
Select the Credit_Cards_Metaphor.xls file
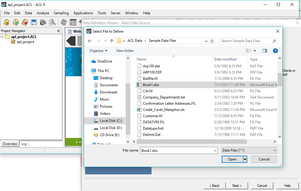pyautogui.click(x=163, y=109)
